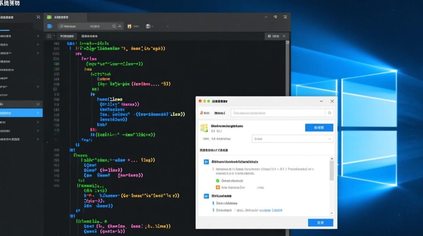Follow the blue hyperlink in the update list
Viewport: 423px width, 236px height.
pyautogui.click(x=269, y=210)
